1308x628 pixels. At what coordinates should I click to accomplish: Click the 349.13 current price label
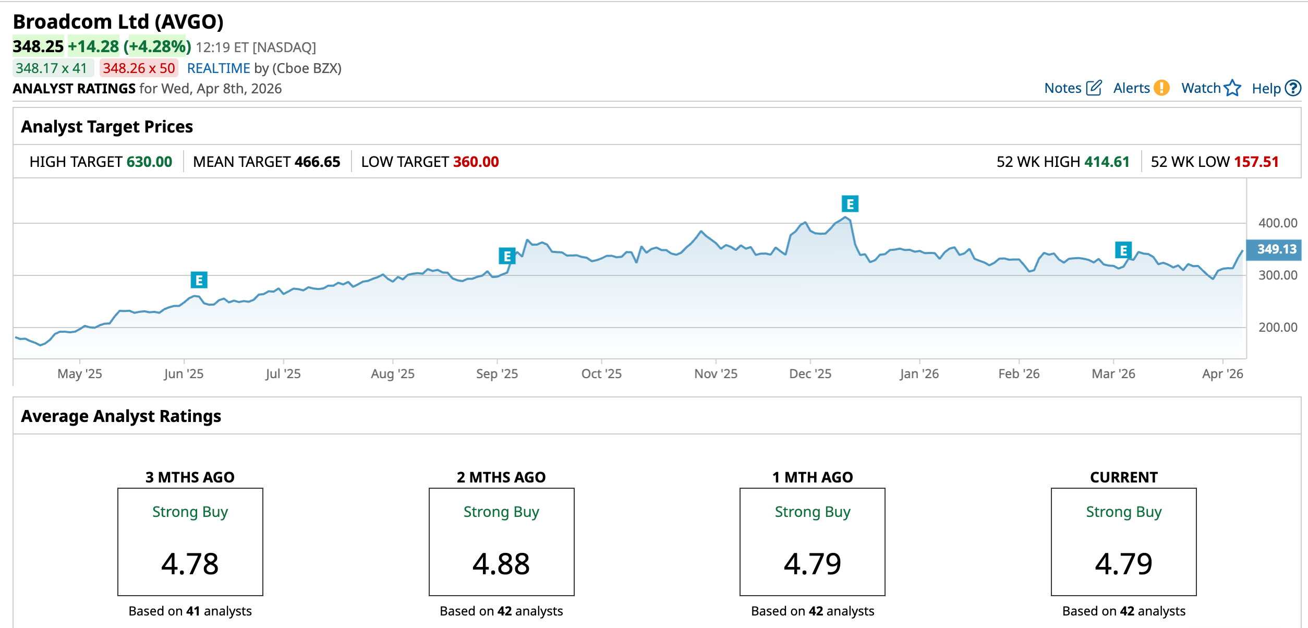pos(1276,249)
